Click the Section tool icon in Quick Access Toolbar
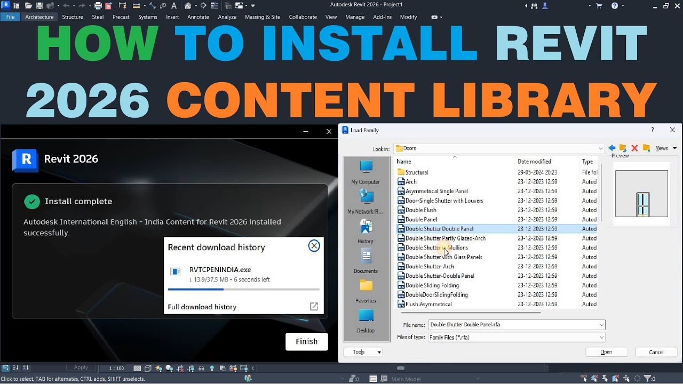The width and height of the screenshot is (683, 384). click(203, 5)
